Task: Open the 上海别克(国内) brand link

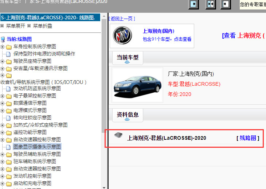Action: click(x=159, y=31)
